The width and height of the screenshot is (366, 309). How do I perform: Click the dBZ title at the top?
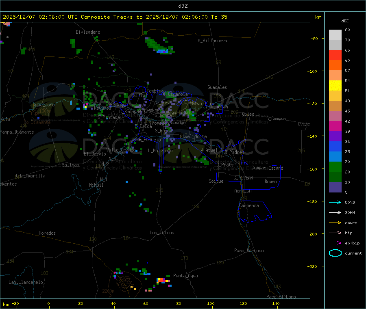tap(183, 6)
